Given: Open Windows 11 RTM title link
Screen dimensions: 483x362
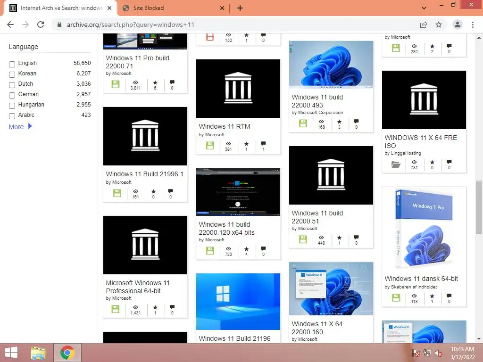Looking at the screenshot, I should [225, 126].
